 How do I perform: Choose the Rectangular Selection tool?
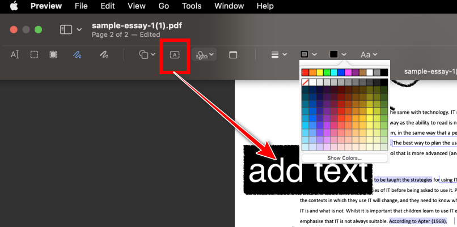(34, 54)
